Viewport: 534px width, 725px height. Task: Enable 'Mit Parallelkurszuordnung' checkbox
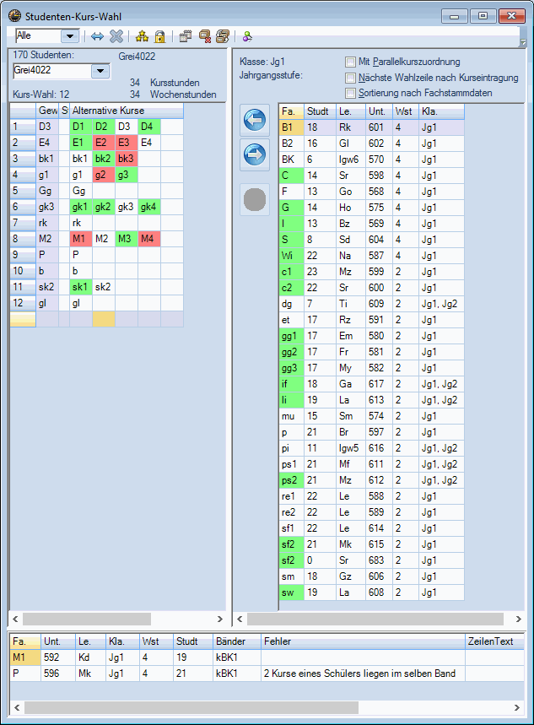[x=350, y=62]
